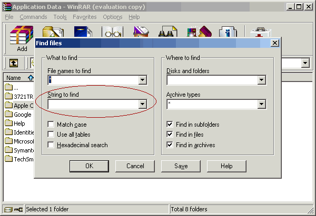The height and width of the screenshot is (216, 316).
Task: Click the Disks and folders text field
Action: pyautogui.click(x=212, y=80)
